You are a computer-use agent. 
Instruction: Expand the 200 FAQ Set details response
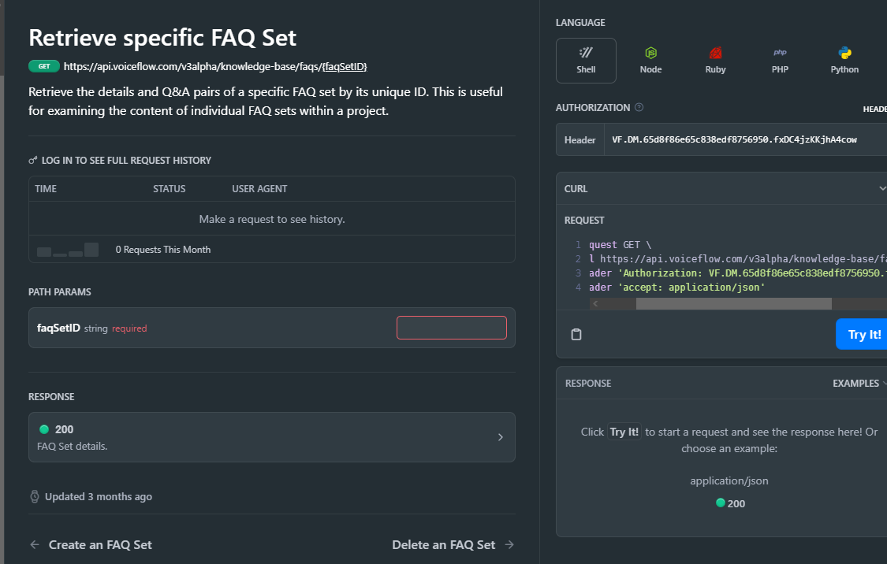click(x=271, y=437)
